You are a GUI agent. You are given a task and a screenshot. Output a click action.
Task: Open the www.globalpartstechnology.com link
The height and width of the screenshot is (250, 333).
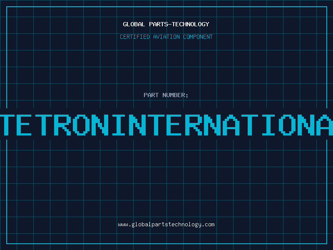coord(166,225)
